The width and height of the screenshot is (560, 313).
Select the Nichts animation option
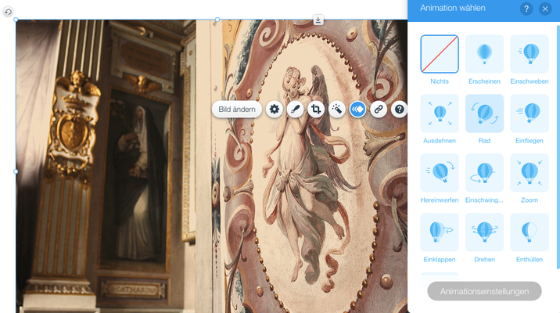[x=440, y=54]
